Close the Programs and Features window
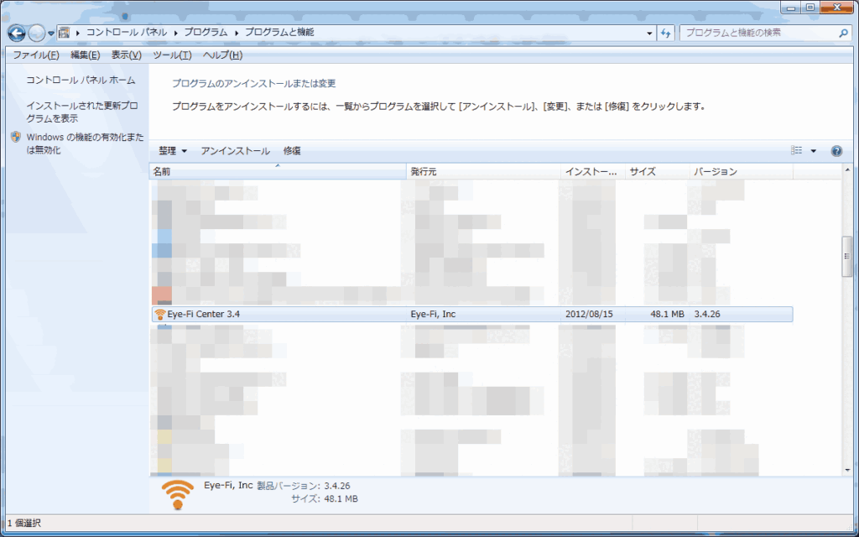 click(837, 8)
